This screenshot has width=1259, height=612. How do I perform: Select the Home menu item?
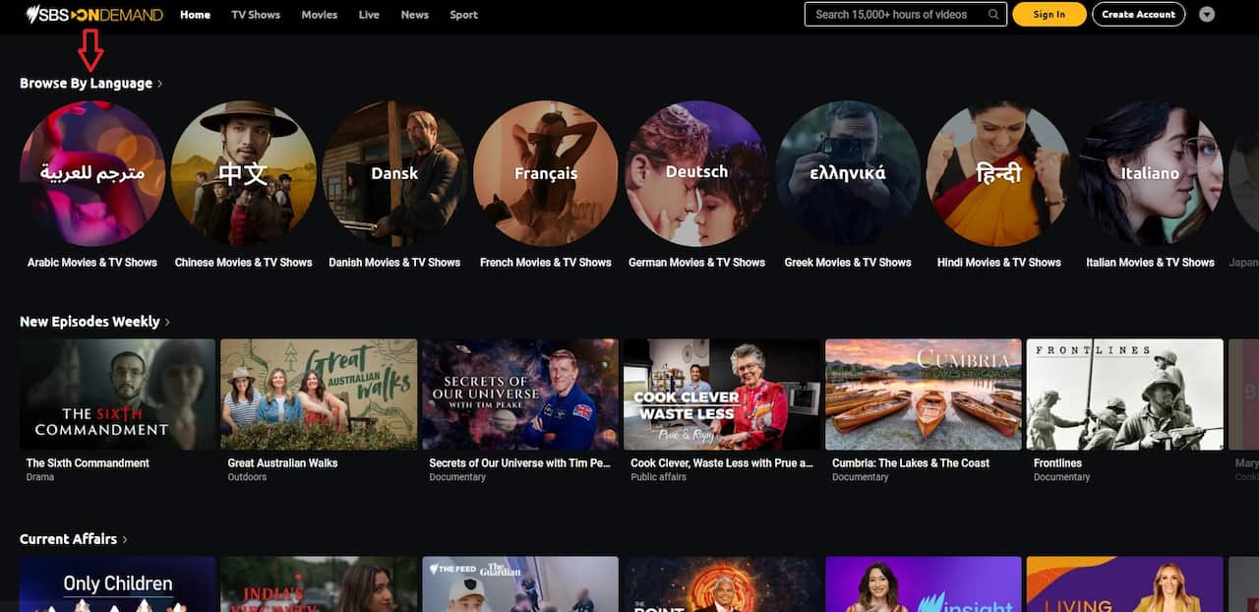click(x=195, y=15)
